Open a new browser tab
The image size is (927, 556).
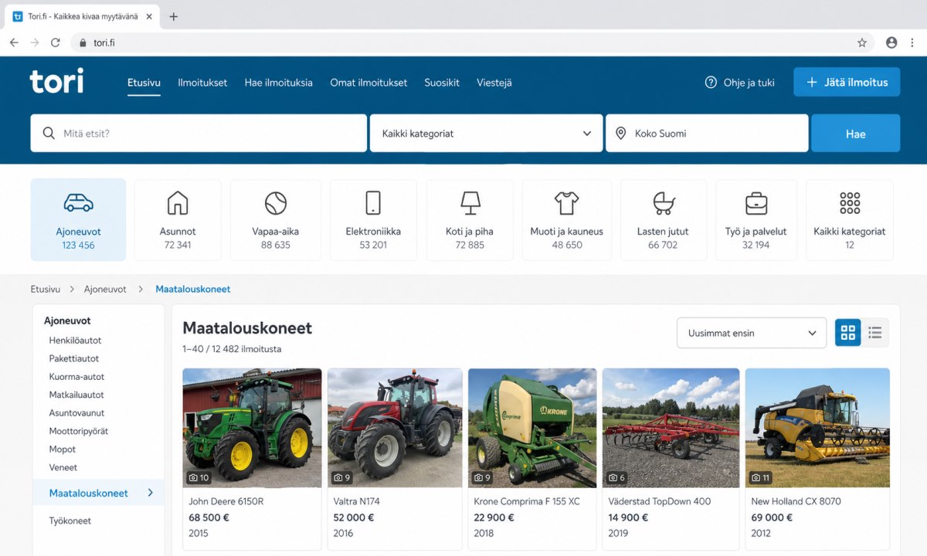(x=173, y=16)
